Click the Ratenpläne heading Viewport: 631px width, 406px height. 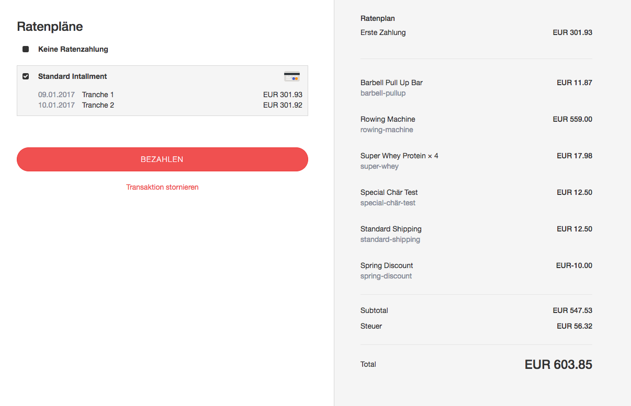click(50, 26)
